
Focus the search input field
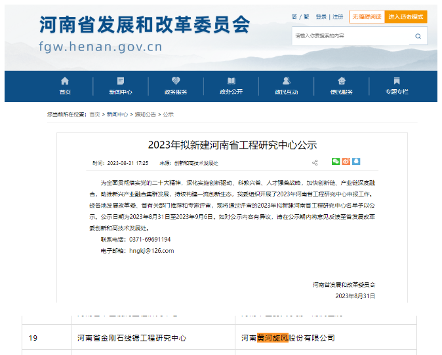pos(351,36)
